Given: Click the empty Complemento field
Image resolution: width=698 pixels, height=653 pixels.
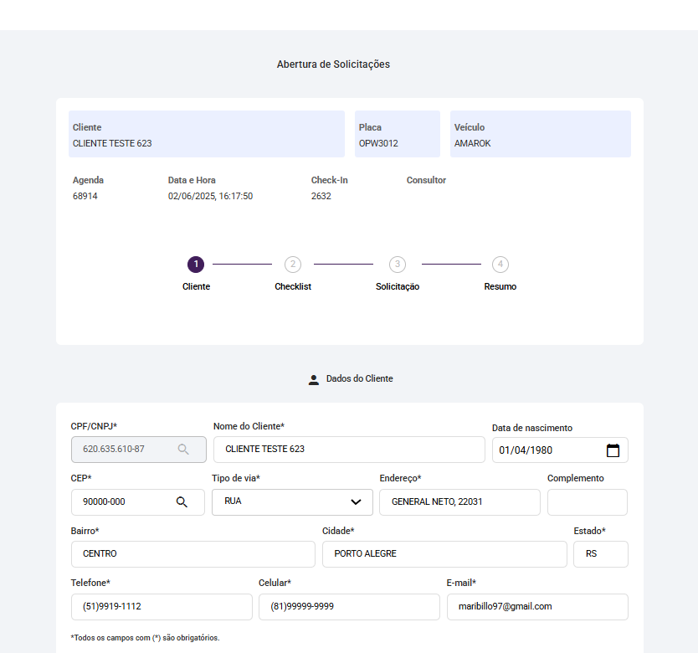Looking at the screenshot, I should pyautogui.click(x=587, y=502).
